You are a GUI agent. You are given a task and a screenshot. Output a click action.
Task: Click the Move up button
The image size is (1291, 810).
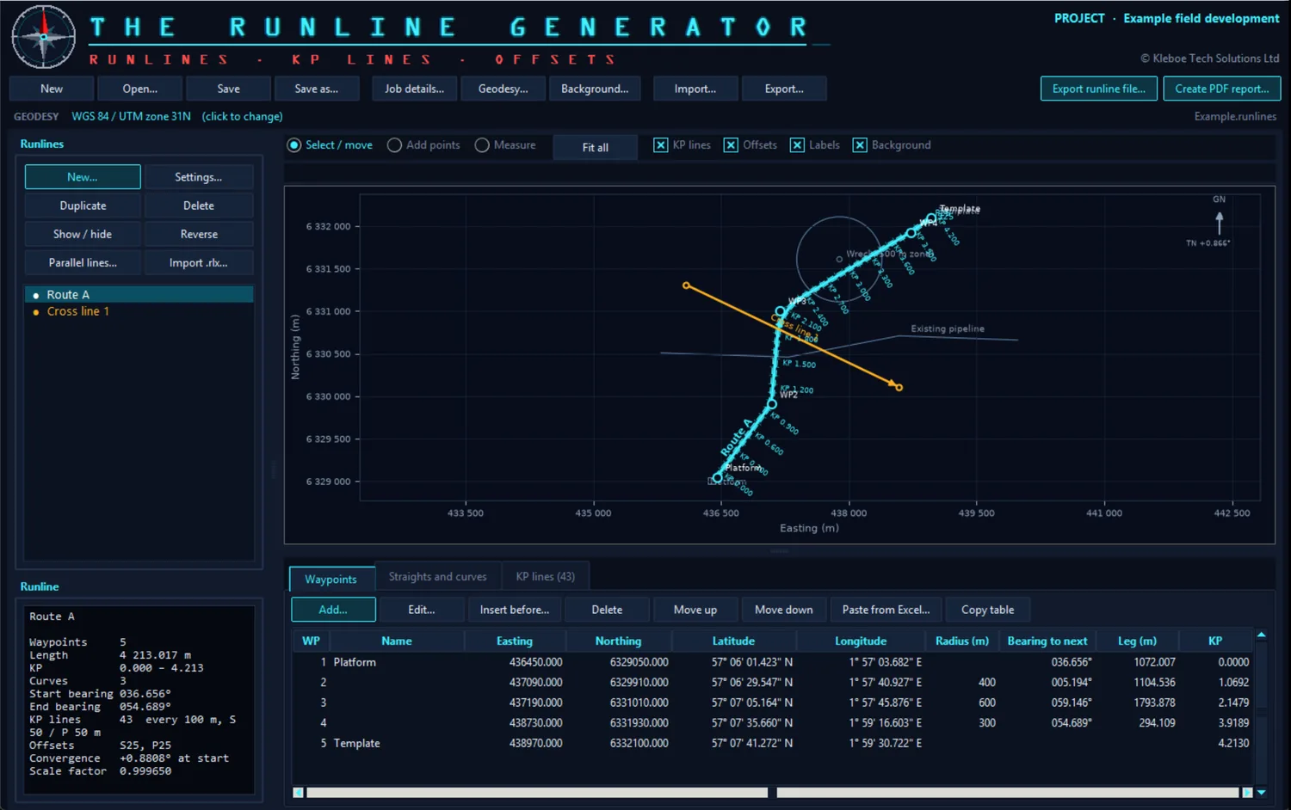695,610
